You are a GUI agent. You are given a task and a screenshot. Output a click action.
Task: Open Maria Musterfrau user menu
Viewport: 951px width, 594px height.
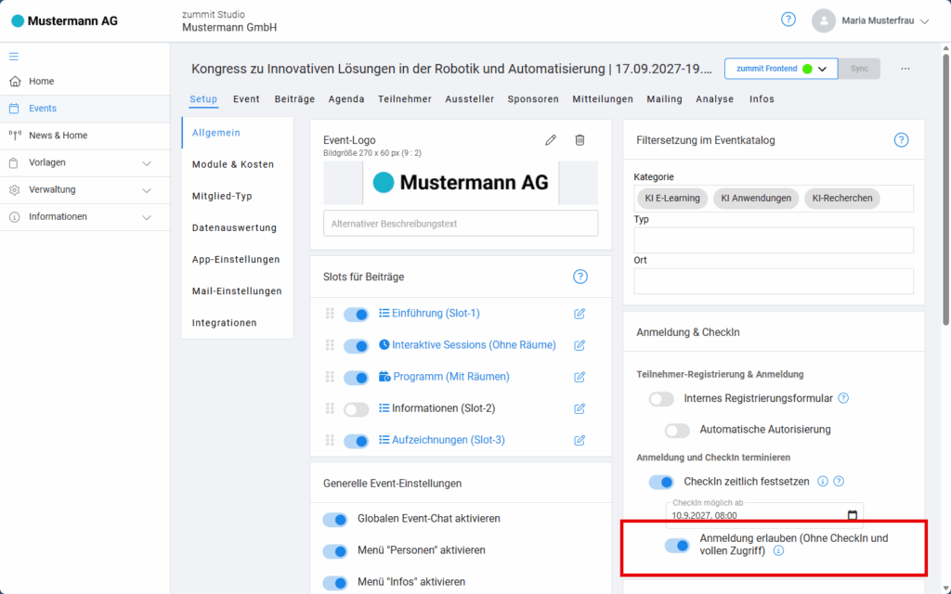click(x=870, y=20)
